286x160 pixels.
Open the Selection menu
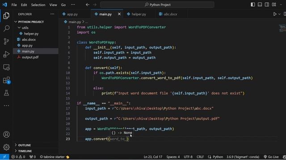pos(38,5)
